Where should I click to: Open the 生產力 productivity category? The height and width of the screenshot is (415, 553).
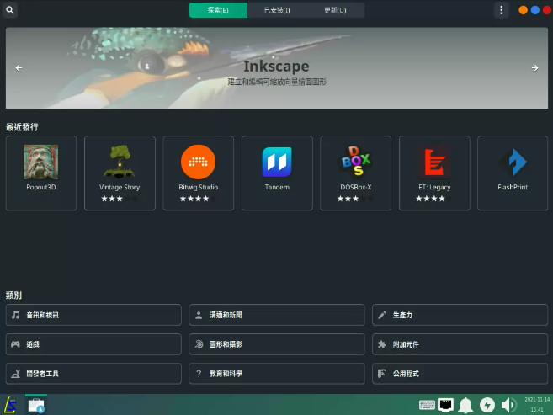(x=460, y=315)
